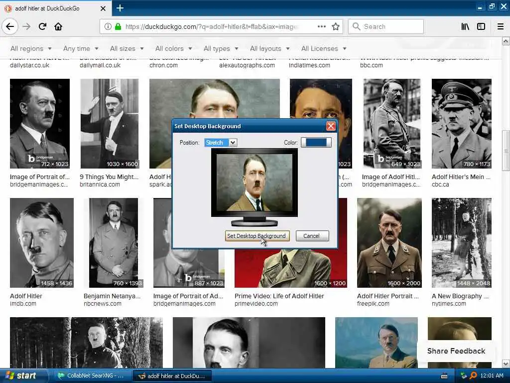Close the DuckDuckGo tab
Image resolution: width=510 pixels, height=383 pixels.
tap(103, 8)
